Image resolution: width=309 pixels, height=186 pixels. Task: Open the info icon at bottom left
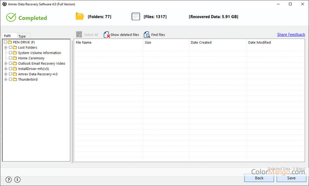[17, 180]
